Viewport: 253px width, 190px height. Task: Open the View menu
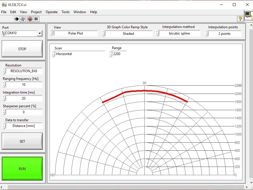[24, 12]
